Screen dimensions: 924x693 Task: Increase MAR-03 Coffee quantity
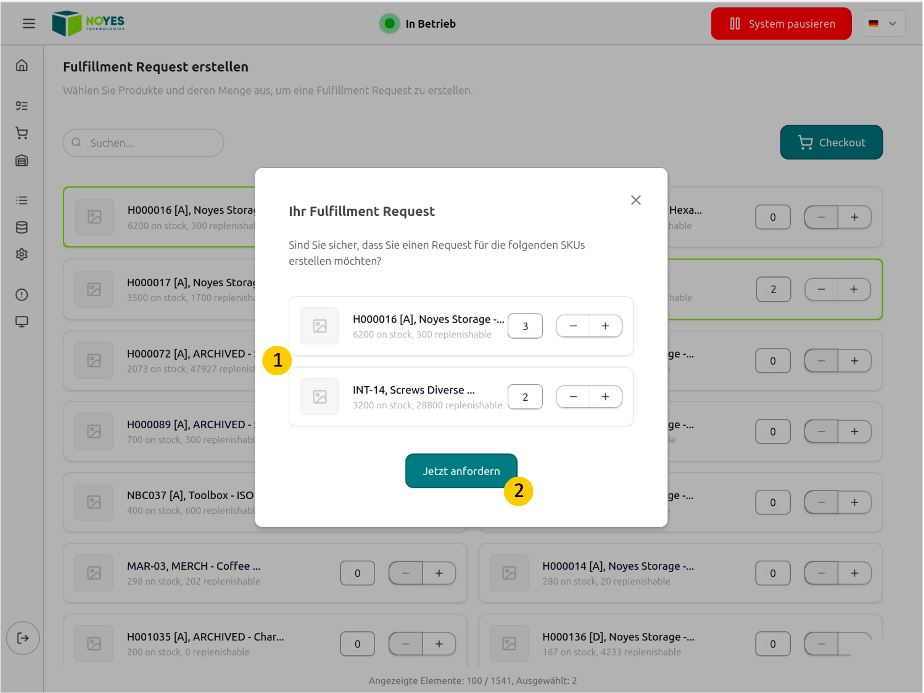tap(439, 574)
